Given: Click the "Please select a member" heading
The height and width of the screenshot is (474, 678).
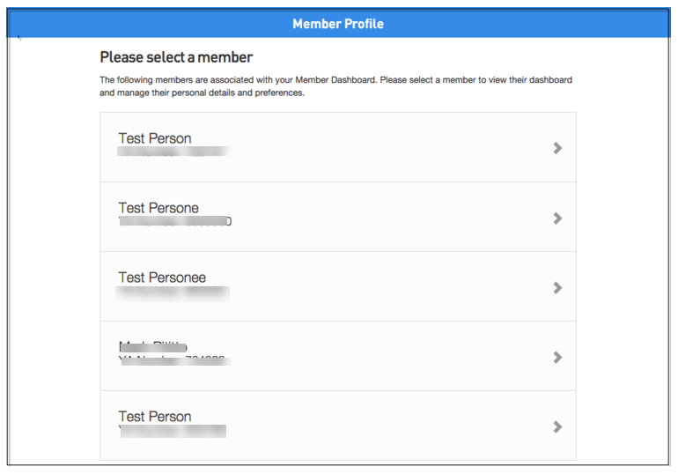Looking at the screenshot, I should tap(176, 57).
